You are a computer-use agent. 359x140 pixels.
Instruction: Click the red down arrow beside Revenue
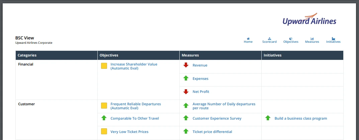tap(186, 65)
